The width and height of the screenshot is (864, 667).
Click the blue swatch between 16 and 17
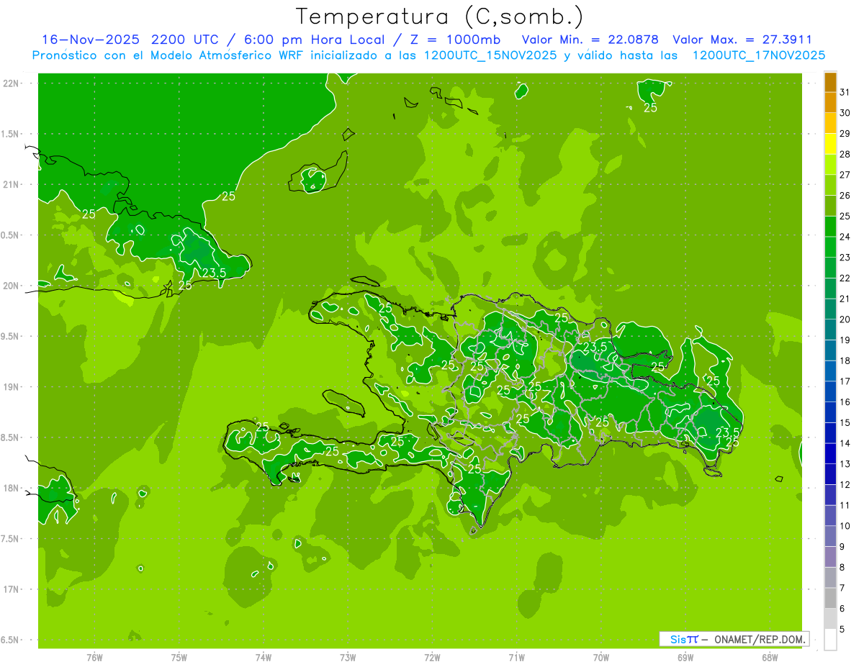(830, 392)
